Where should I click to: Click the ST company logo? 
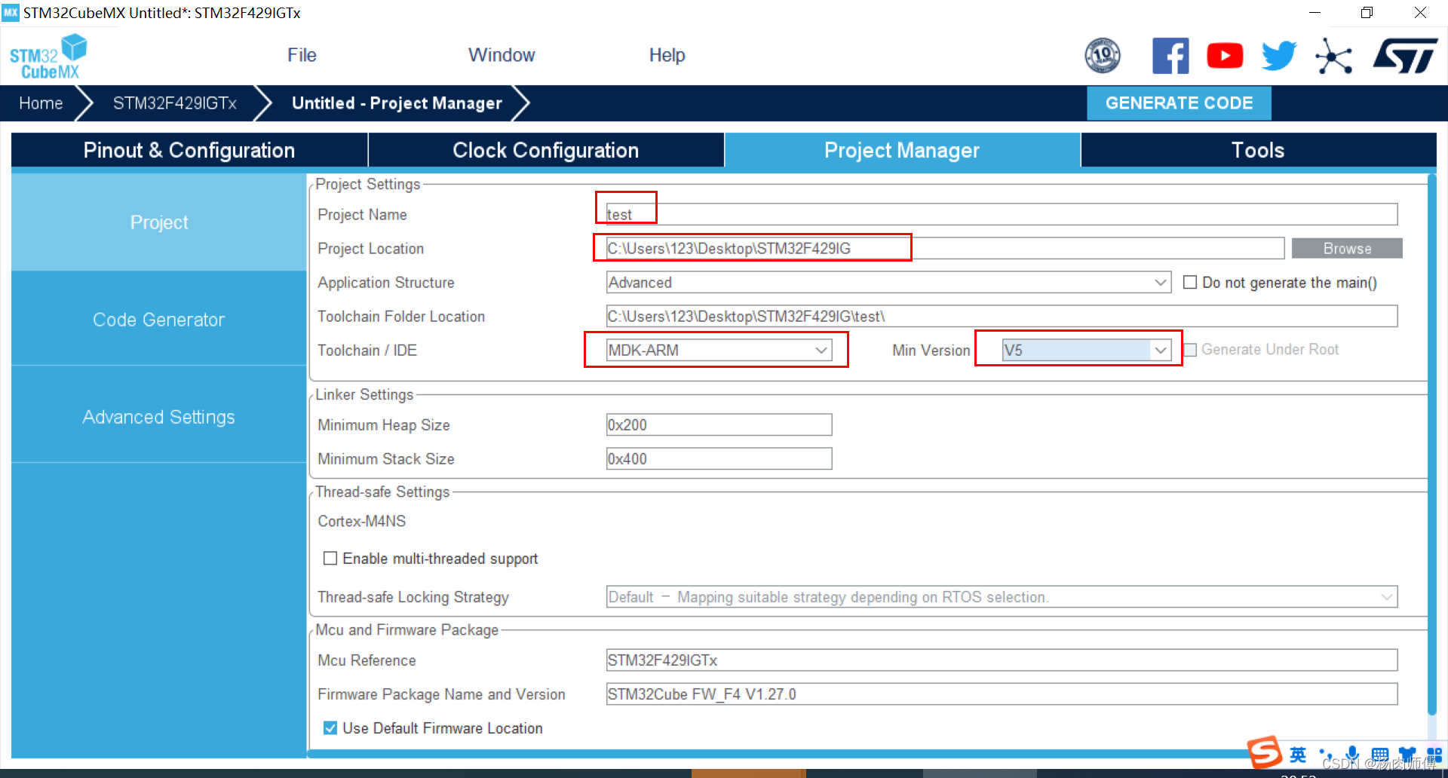point(1405,56)
